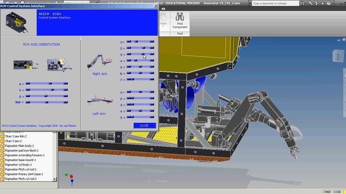The image size is (346, 194).
Task: Click the ROV perspective orientation thumbnail
Action: [x=59, y=65]
